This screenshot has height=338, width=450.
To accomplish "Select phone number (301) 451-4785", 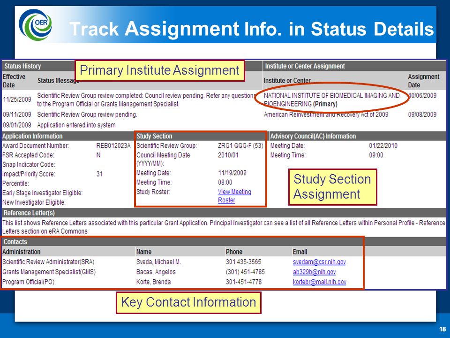I will [245, 272].
